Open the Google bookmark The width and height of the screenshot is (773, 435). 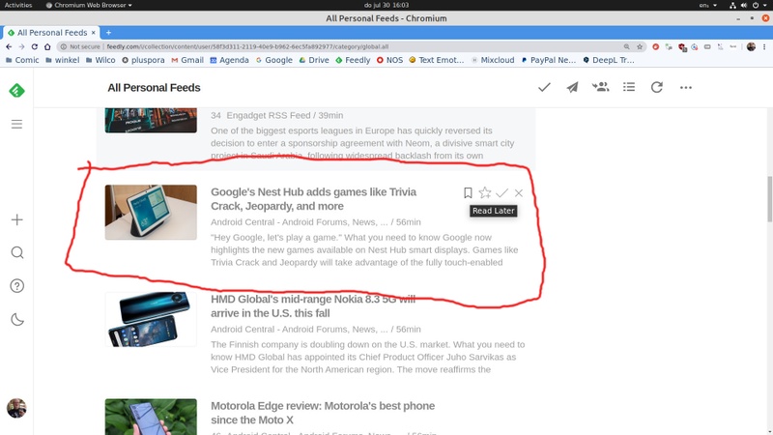273,60
